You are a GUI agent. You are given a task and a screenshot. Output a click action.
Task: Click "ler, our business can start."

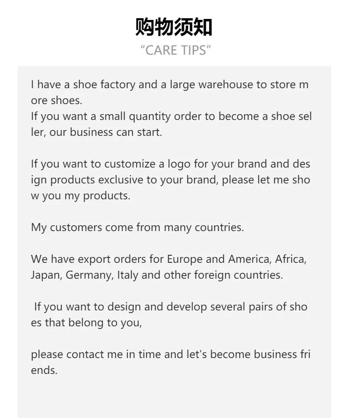96,132
